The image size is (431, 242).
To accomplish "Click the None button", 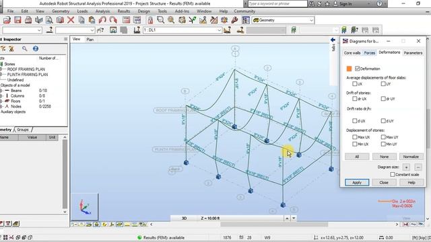I will (x=384, y=157).
